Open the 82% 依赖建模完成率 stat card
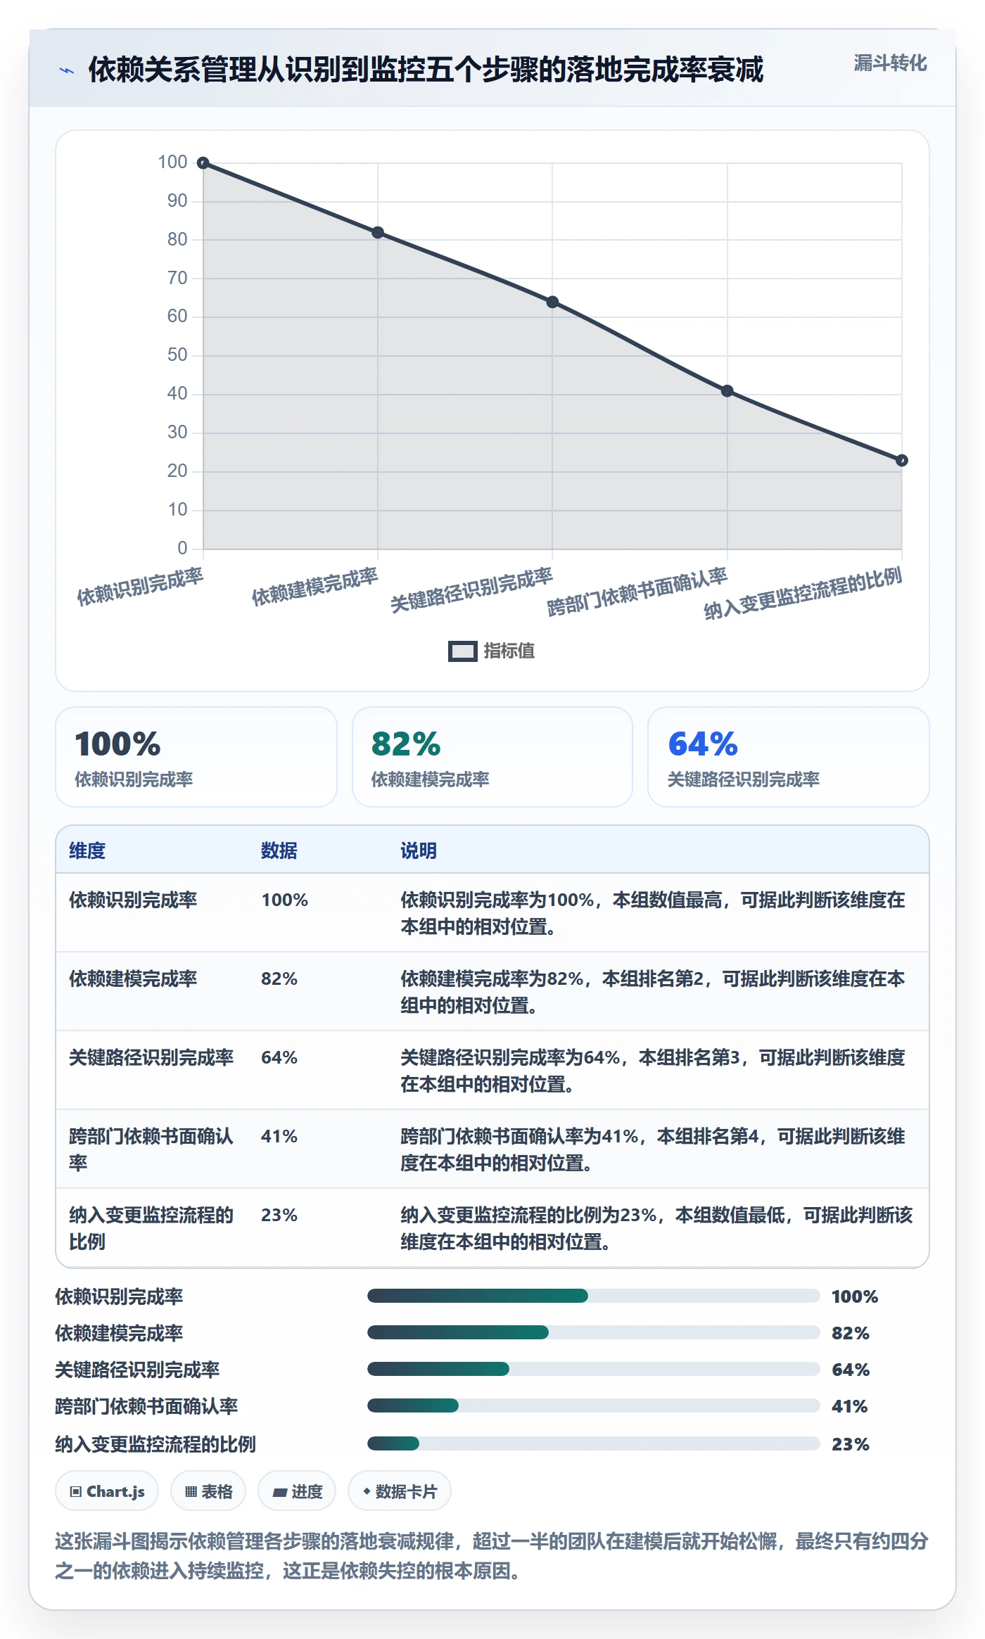 click(x=493, y=757)
